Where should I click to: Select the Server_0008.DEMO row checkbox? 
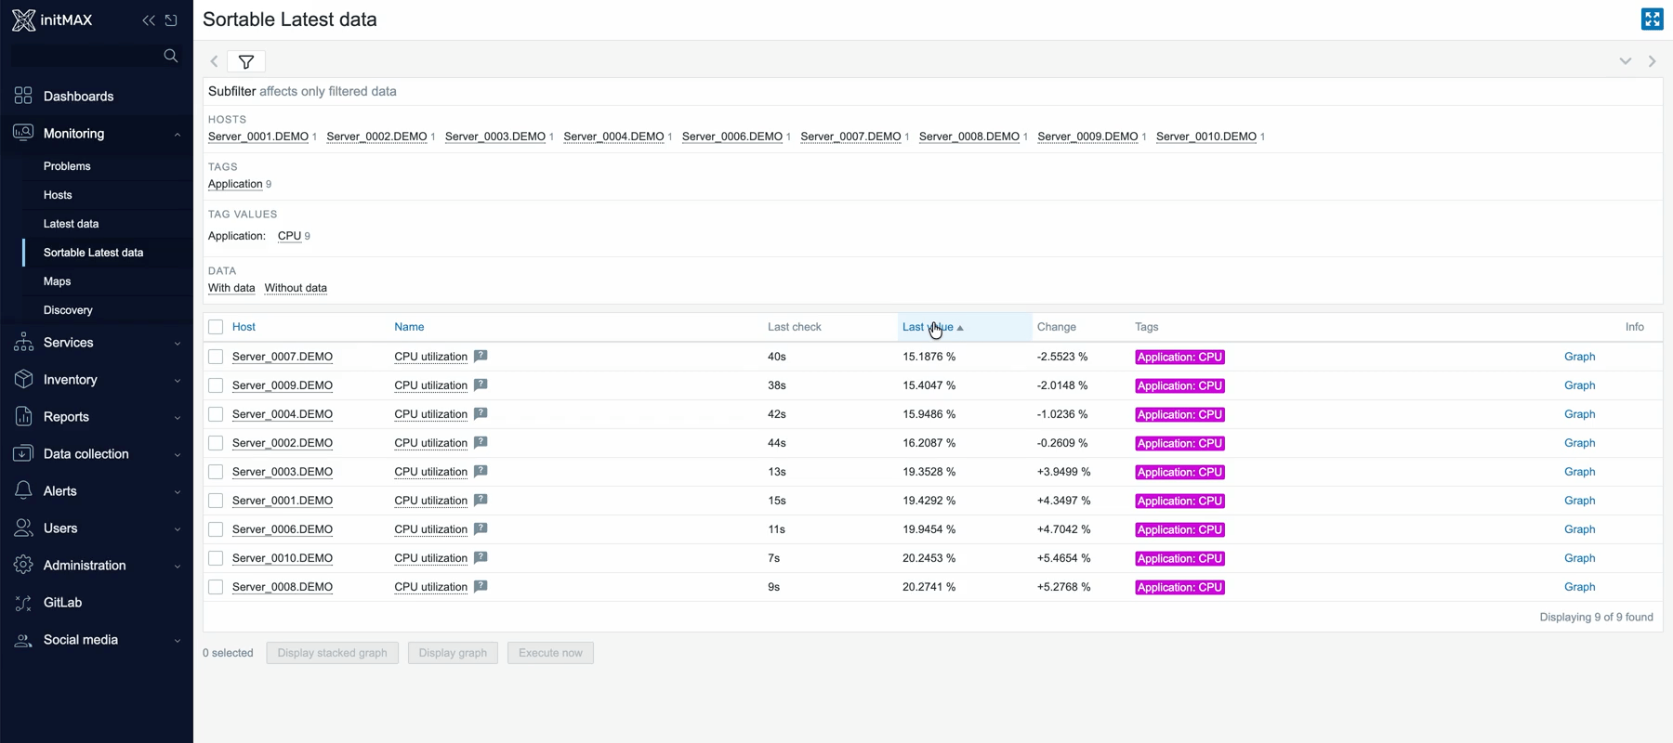point(216,587)
